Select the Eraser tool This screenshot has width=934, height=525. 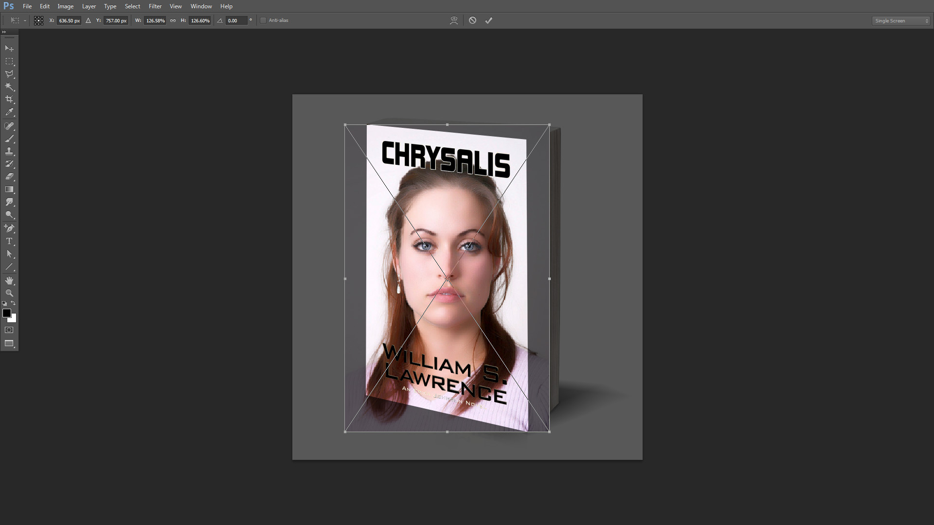[9, 176]
